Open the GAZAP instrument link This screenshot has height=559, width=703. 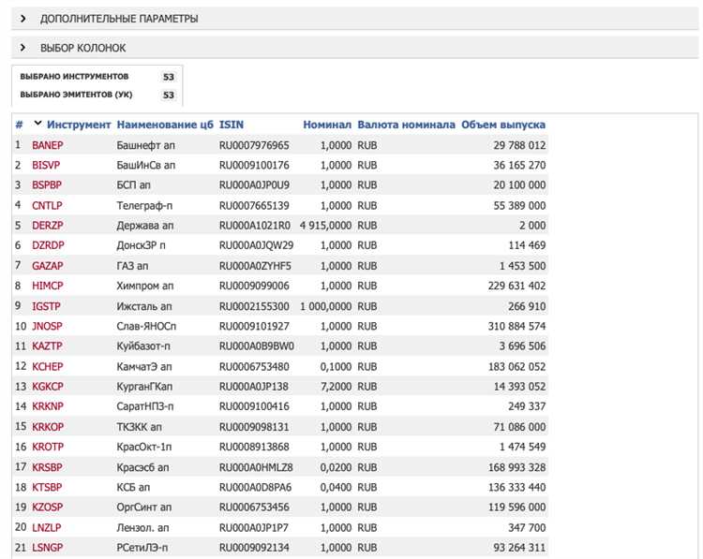pyautogui.click(x=47, y=266)
